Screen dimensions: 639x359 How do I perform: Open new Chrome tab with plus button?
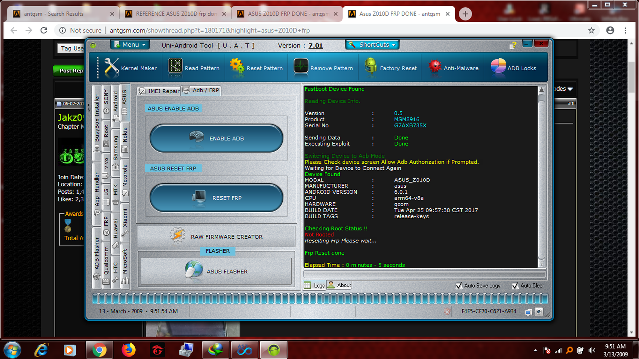[x=465, y=14]
